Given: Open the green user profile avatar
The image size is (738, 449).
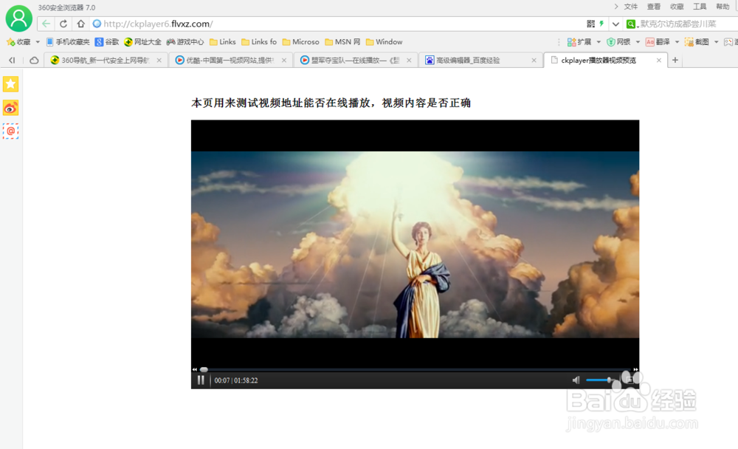Looking at the screenshot, I should pos(19,18).
